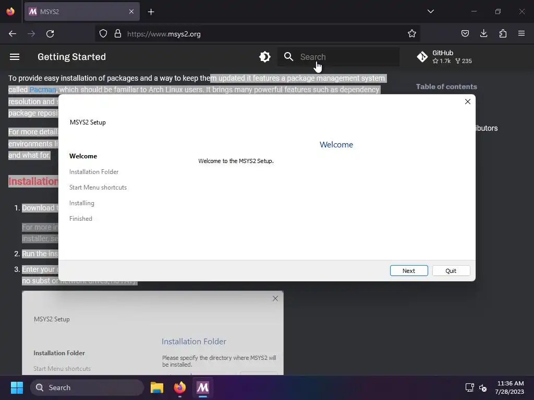Open the network status tray icon
Viewport: 534px width, 400px height.
[470, 387]
